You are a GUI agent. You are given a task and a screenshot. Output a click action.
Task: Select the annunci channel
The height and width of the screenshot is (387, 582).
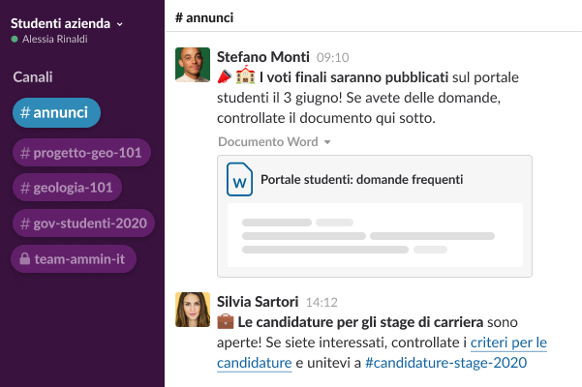(56, 113)
